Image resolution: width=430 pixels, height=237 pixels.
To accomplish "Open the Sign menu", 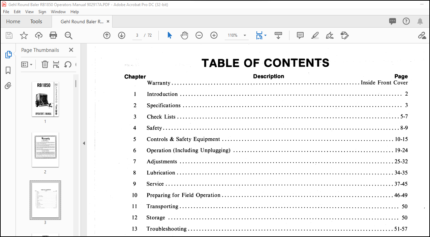I will click(x=42, y=11).
